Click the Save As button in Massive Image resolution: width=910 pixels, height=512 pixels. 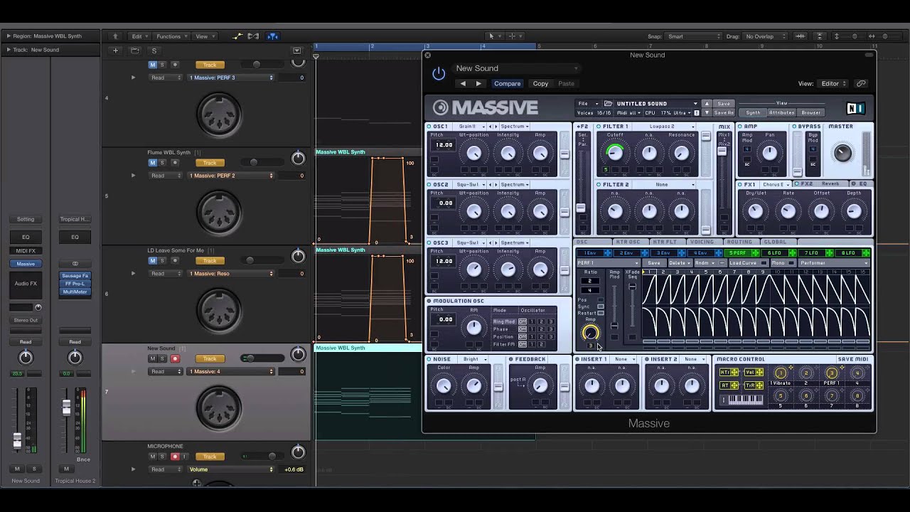click(x=723, y=112)
